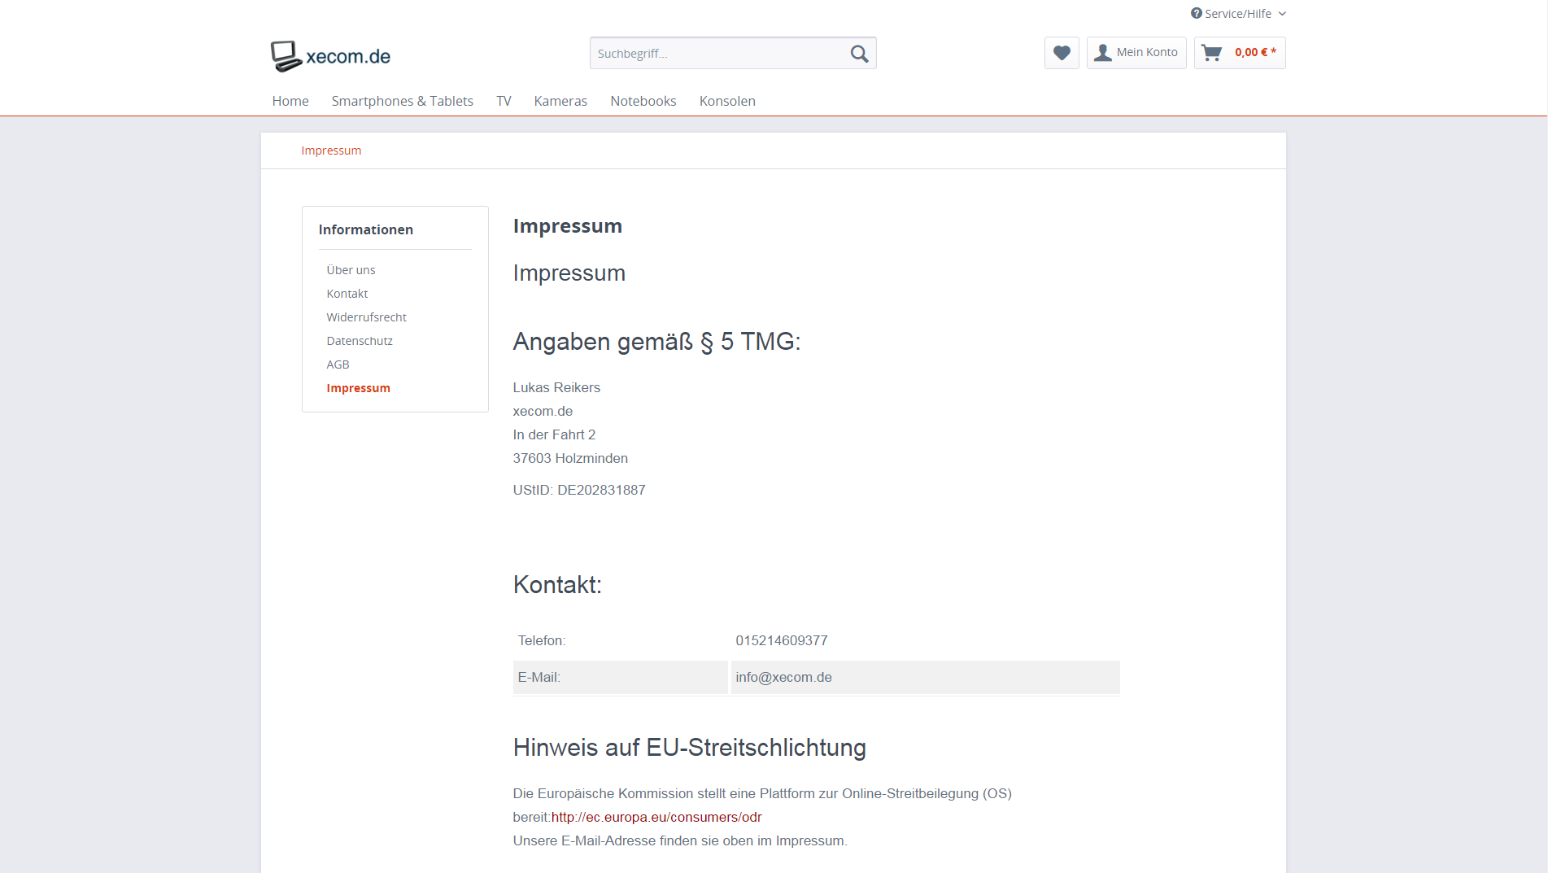Click the email info@xecom.de
Screen dimensions: 1548x873
[x=783, y=677]
